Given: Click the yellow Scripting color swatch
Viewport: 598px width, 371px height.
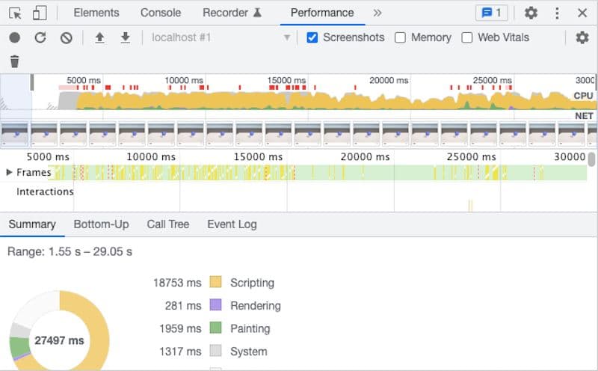Looking at the screenshot, I should [x=215, y=283].
